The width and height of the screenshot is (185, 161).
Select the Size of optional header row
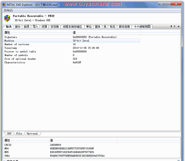pyautogui.click(x=72, y=59)
